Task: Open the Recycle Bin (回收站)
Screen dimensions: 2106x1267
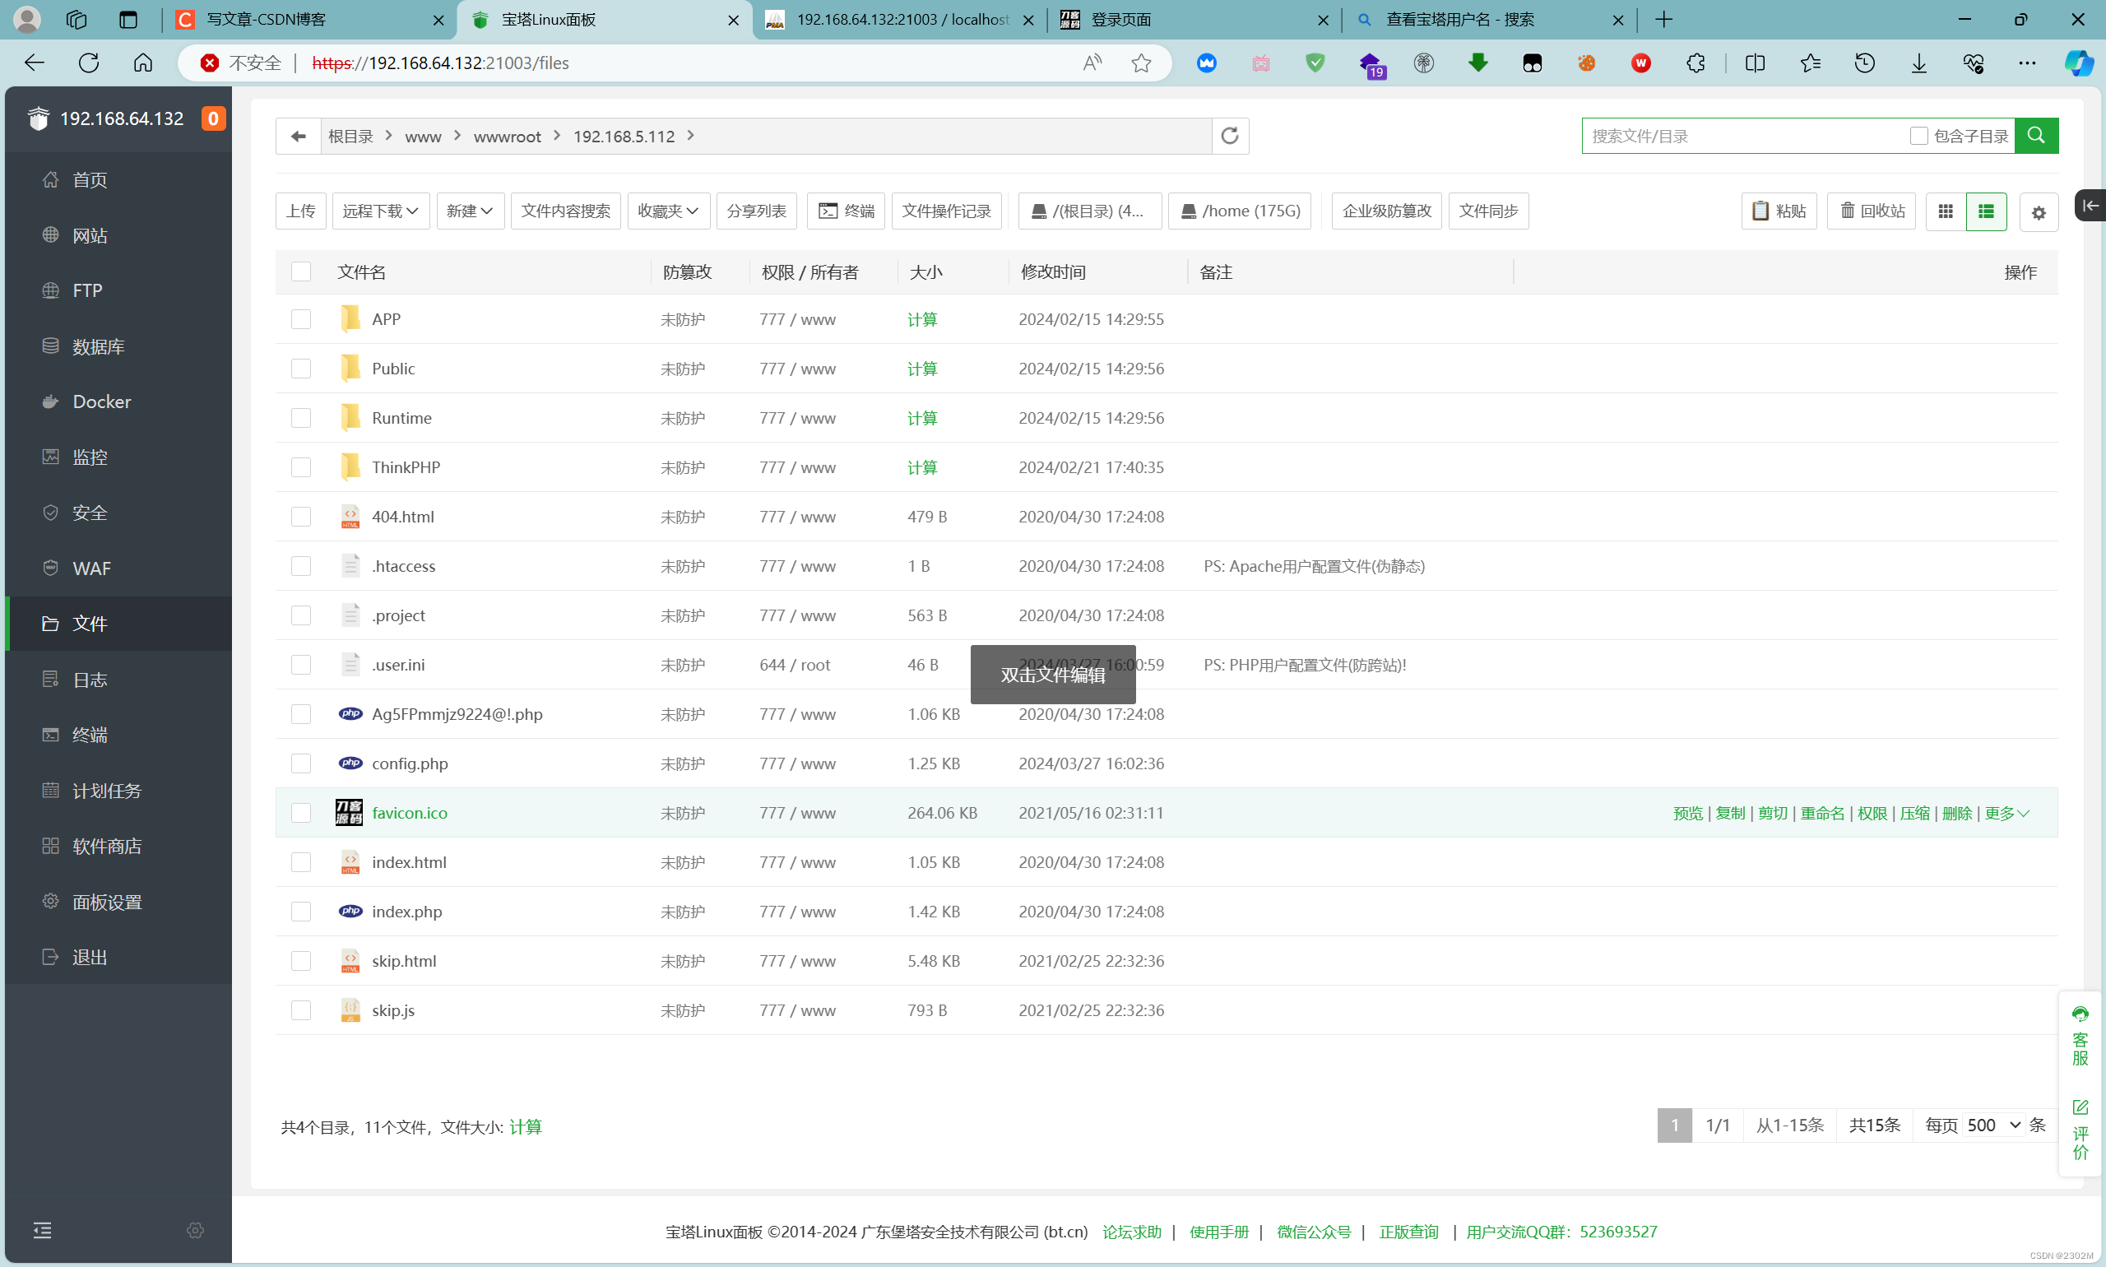Action: (x=1872, y=211)
